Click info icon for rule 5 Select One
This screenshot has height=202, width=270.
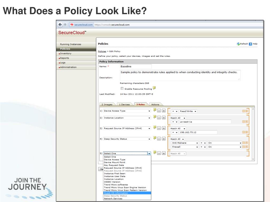coord(155,152)
